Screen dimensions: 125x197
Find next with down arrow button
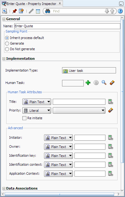click(107, 11)
